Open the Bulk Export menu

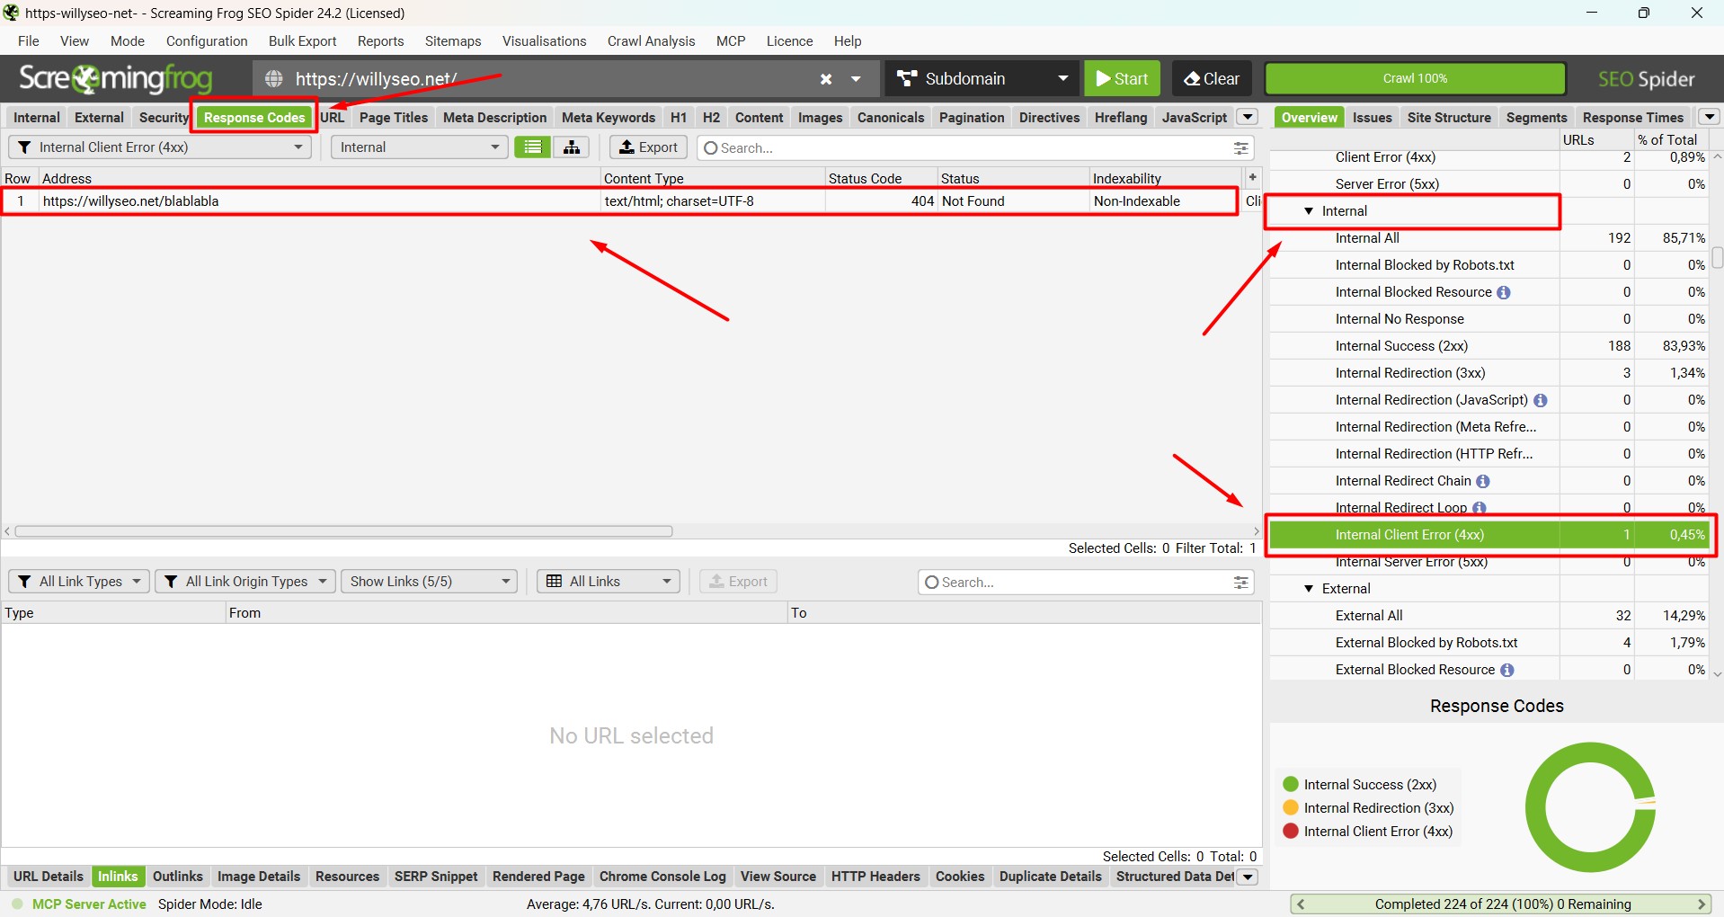[302, 41]
